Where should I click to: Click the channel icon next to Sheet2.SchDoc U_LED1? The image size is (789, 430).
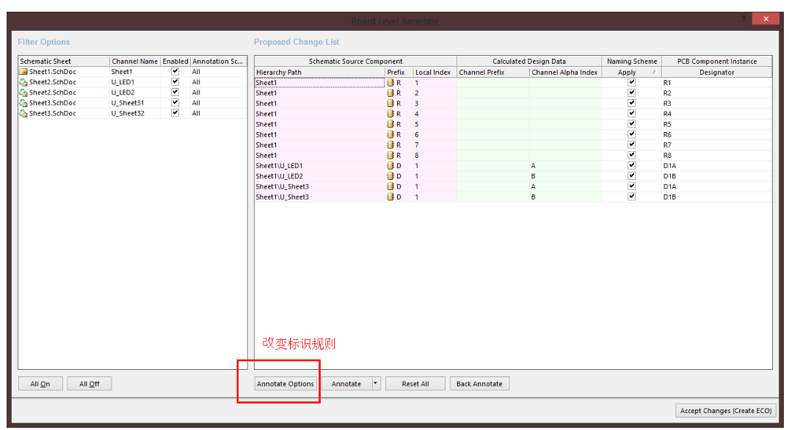click(23, 81)
